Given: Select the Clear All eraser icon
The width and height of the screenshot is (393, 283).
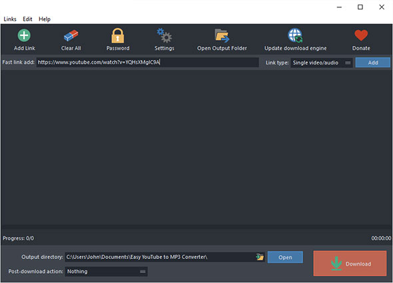Looking at the screenshot, I should point(71,35).
